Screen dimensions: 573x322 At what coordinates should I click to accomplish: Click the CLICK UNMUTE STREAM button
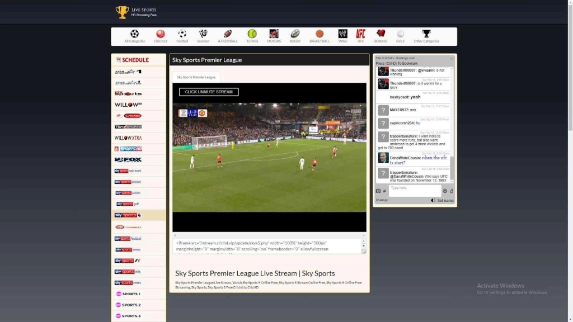(x=209, y=92)
